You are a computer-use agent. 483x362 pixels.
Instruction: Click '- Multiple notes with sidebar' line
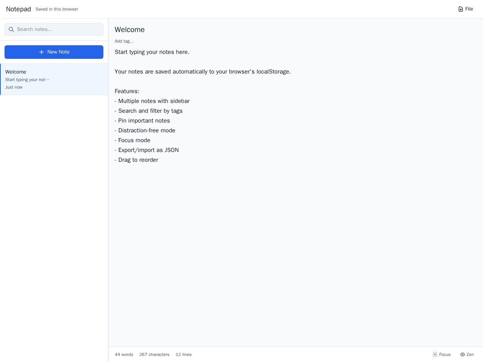[152, 101]
